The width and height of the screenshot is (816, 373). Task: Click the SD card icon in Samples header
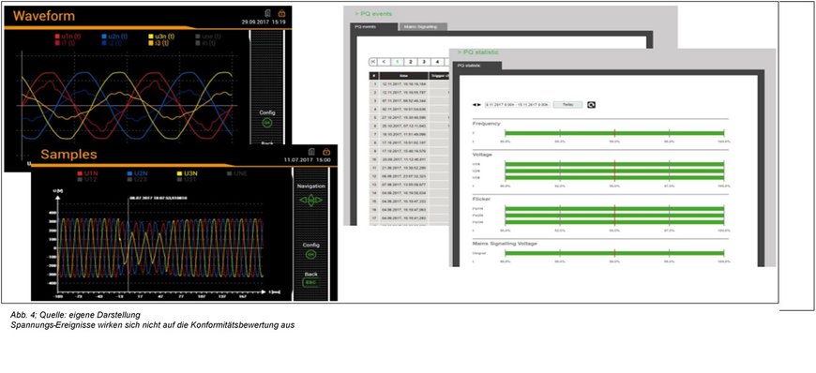311,152
